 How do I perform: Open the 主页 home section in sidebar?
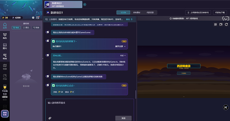coord(5,26)
